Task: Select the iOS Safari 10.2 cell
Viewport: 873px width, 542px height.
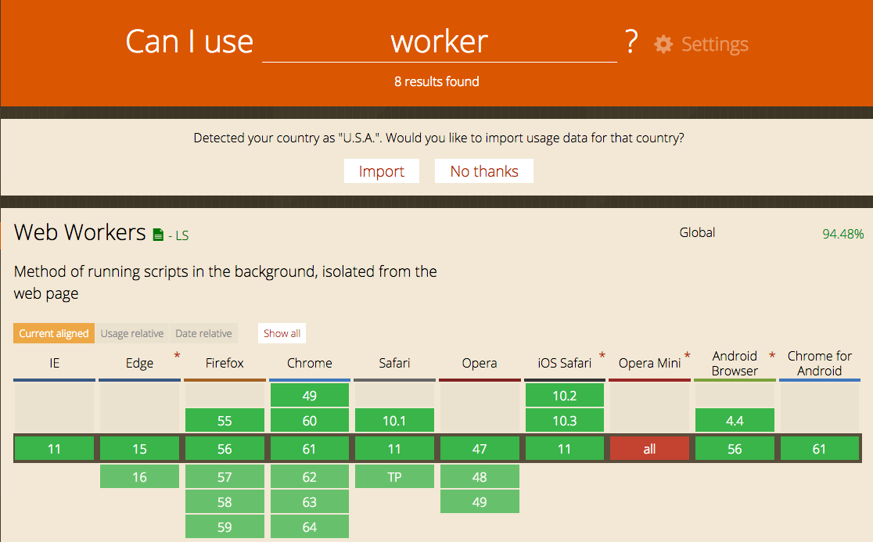Action: [x=565, y=396]
